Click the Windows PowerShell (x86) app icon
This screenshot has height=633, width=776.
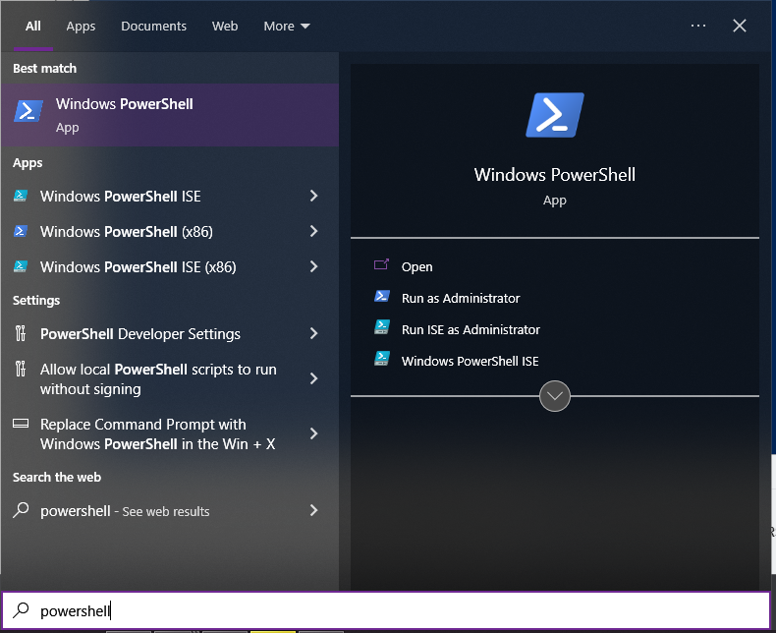(21, 231)
